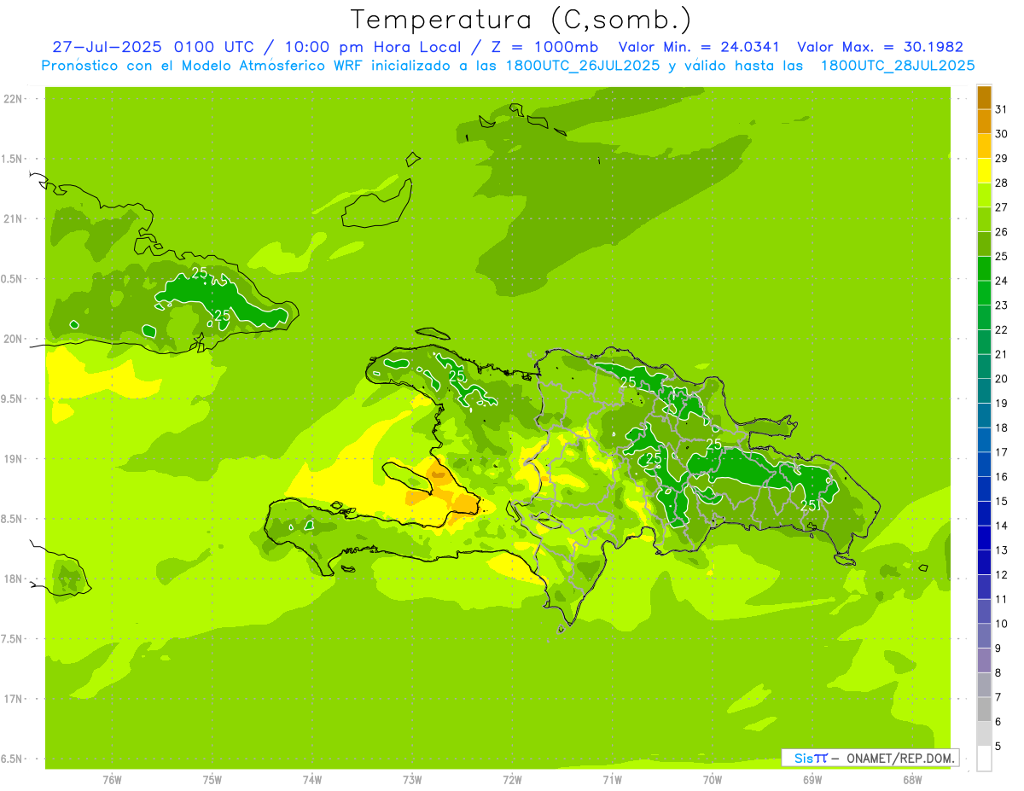Click the 19N latitude axis label
Image resolution: width=1024 pixels, height=791 pixels.
pos(13,459)
